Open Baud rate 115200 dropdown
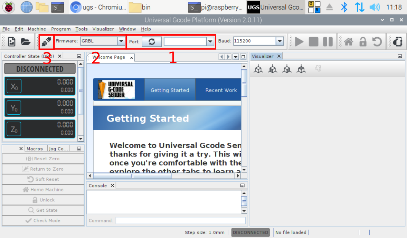 [x=280, y=41]
